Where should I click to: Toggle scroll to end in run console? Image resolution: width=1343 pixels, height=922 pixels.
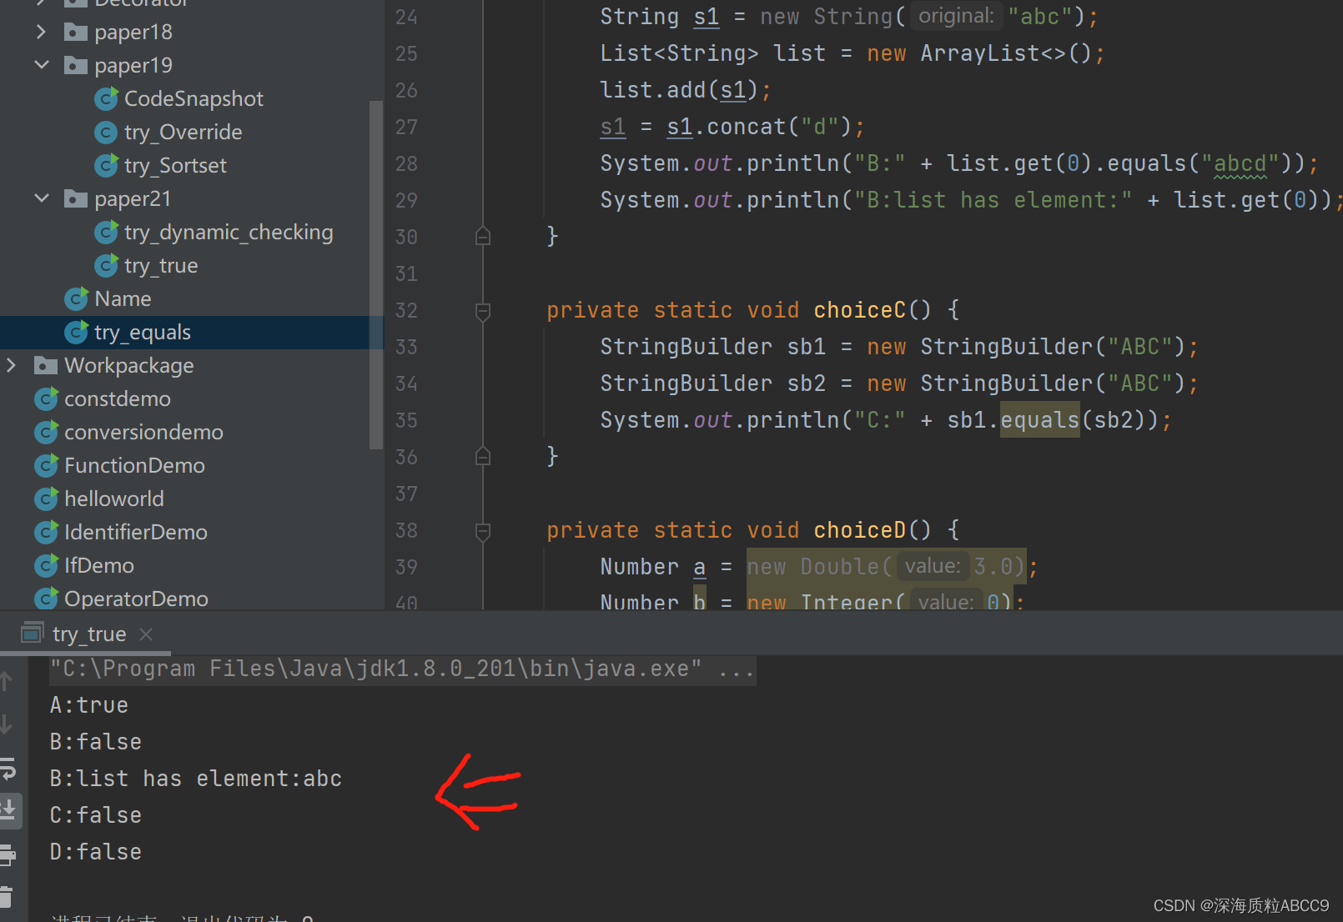point(9,809)
